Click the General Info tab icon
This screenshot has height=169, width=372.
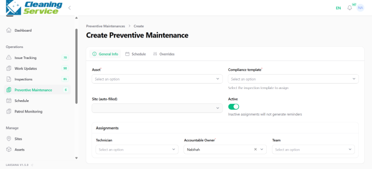pyautogui.click(x=94, y=54)
